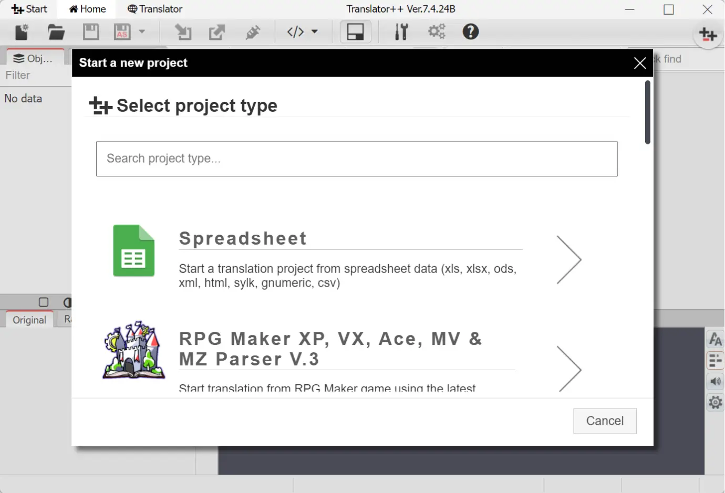Image resolution: width=725 pixels, height=493 pixels.
Task: Expand the code tag dropdown arrow
Action: coord(315,32)
